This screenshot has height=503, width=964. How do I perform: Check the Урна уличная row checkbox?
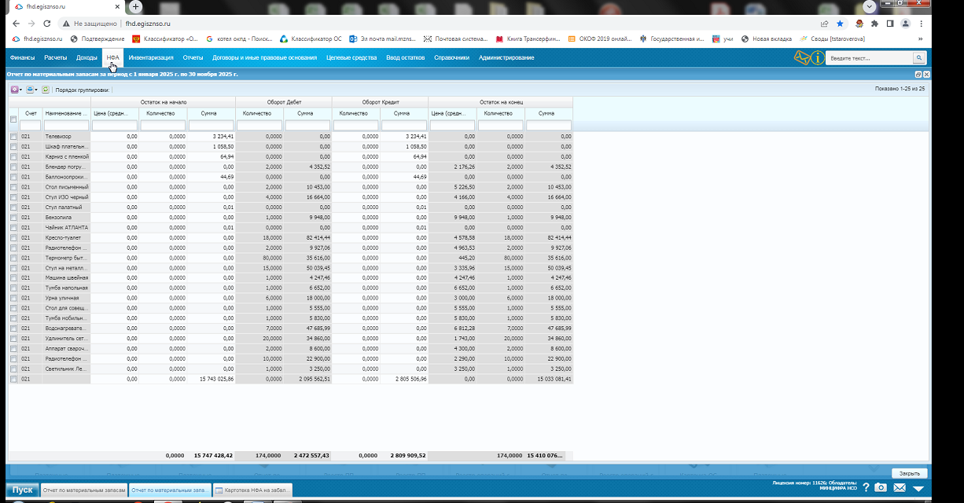pyautogui.click(x=13, y=298)
